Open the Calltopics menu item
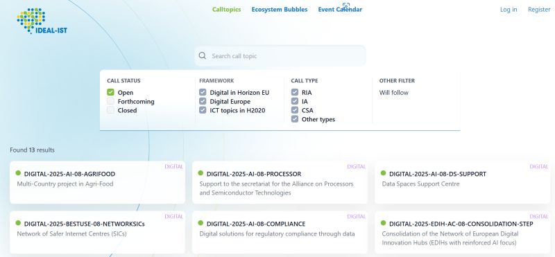 point(227,10)
